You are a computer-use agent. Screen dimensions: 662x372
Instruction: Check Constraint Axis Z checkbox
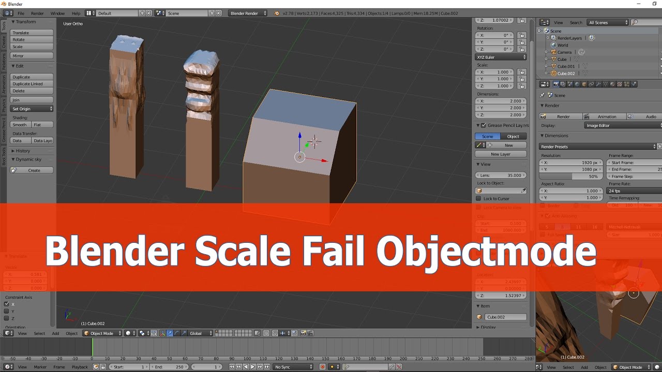[x=7, y=318]
